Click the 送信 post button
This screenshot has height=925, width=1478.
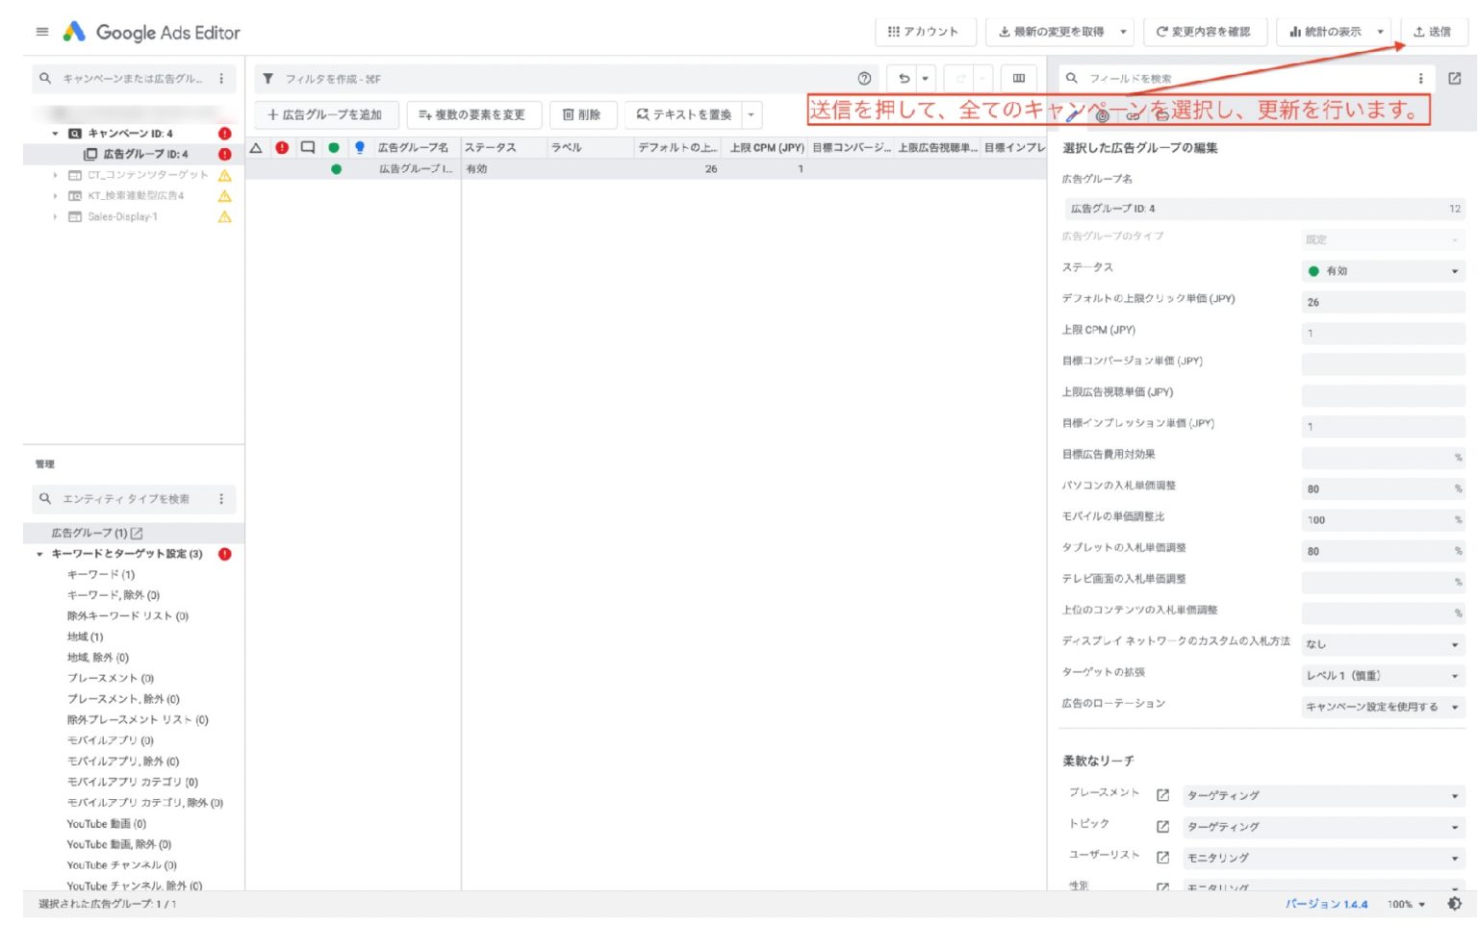pos(1433,32)
